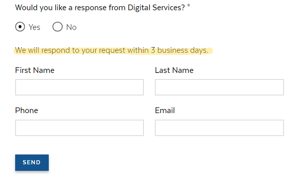Click the "No" option label text

point(71,27)
